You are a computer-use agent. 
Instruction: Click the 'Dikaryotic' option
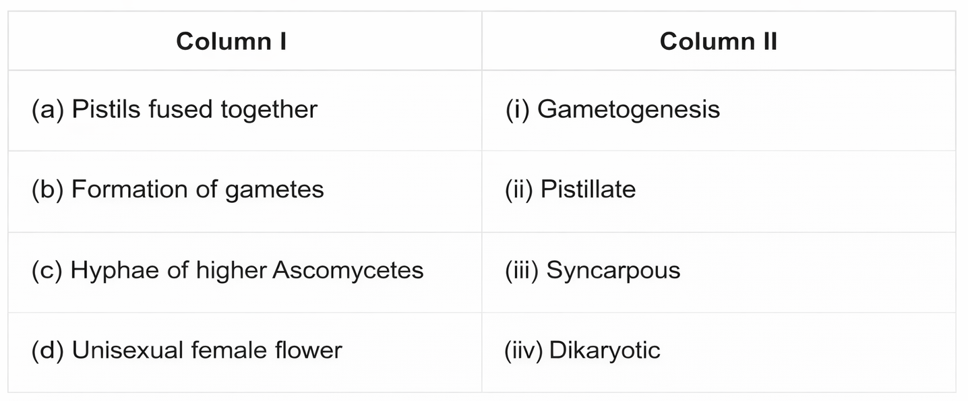[x=605, y=350]
